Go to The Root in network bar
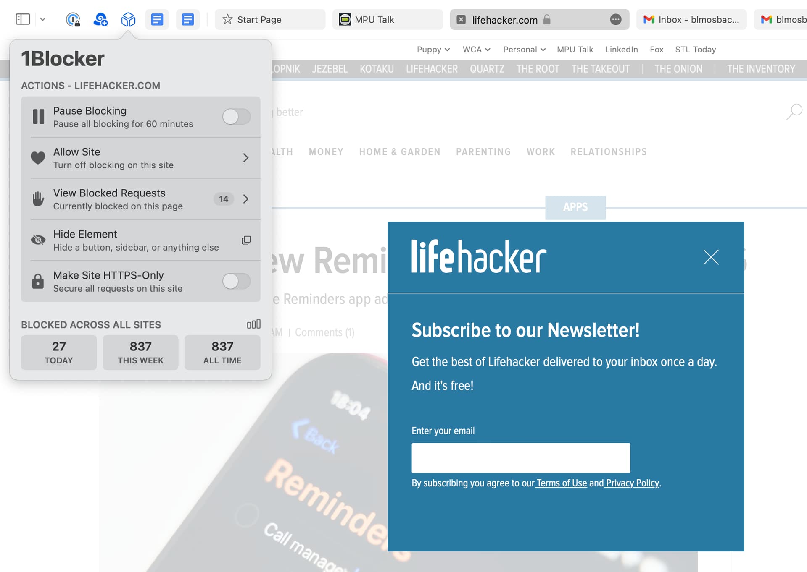The height and width of the screenshot is (572, 807). [538, 69]
